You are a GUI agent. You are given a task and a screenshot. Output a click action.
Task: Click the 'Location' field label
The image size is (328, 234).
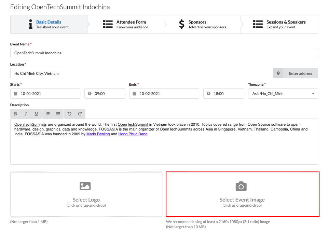pos(17,65)
